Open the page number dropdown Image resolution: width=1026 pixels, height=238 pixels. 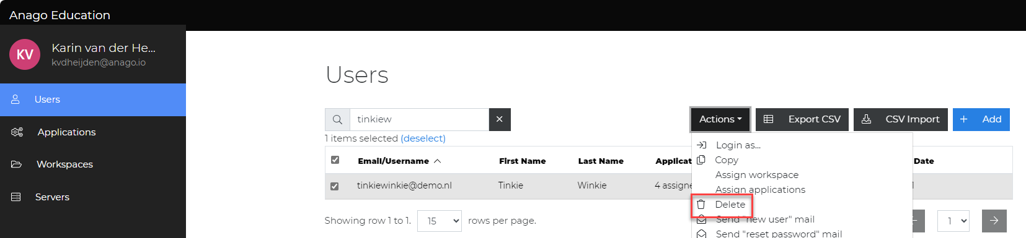(x=953, y=221)
